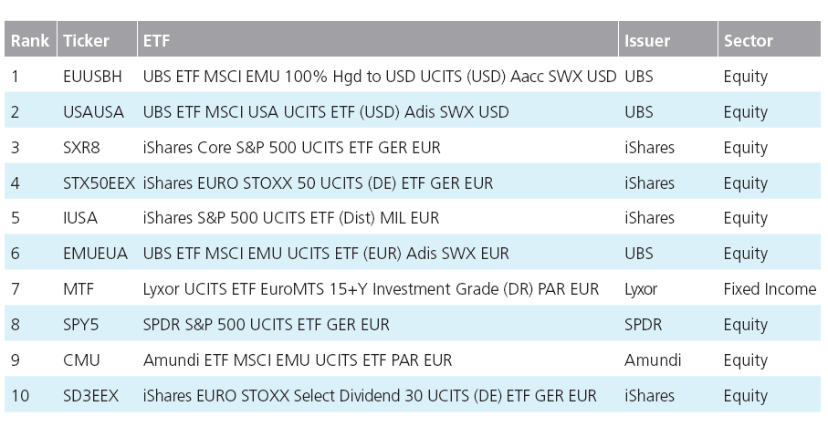Select iShares Core S&P 500 ETF name

[x=291, y=147]
